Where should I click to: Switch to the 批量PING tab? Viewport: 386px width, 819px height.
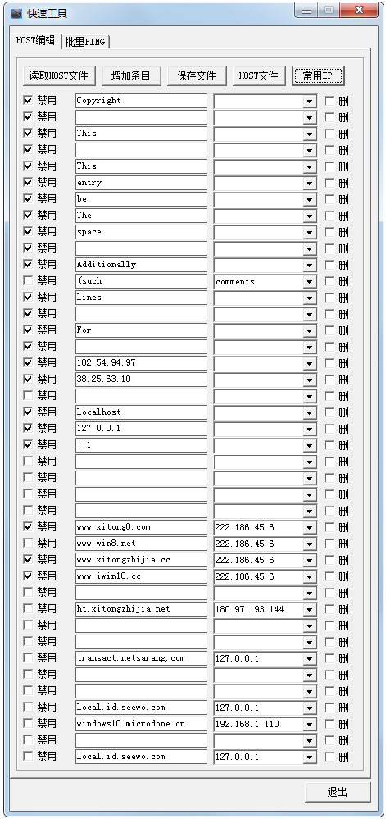click(x=85, y=43)
